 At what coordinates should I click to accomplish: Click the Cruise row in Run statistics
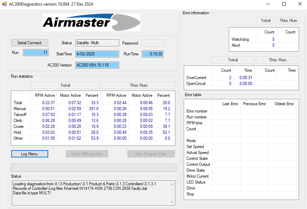click(19, 126)
